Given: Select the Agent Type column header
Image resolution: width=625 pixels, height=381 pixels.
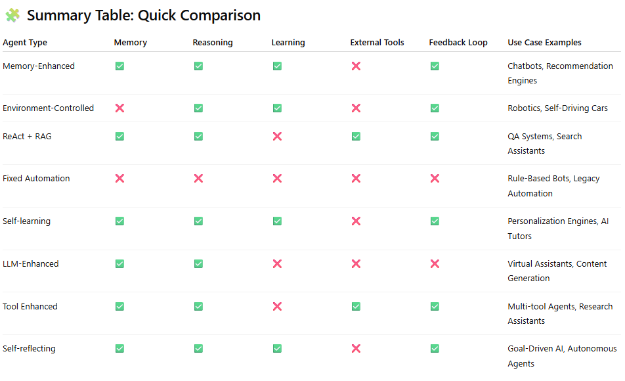Looking at the screenshot, I should click(x=25, y=43).
